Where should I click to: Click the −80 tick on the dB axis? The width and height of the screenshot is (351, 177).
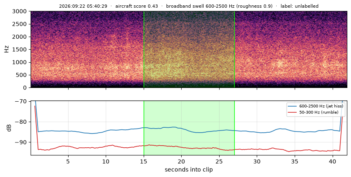[x=22, y=122]
